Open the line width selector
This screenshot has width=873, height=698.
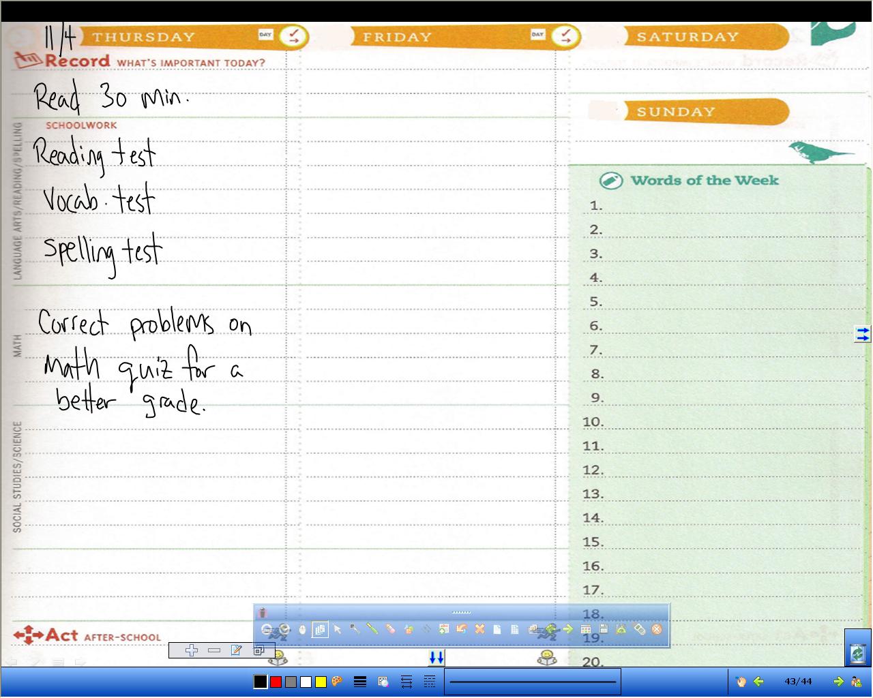pos(359,681)
